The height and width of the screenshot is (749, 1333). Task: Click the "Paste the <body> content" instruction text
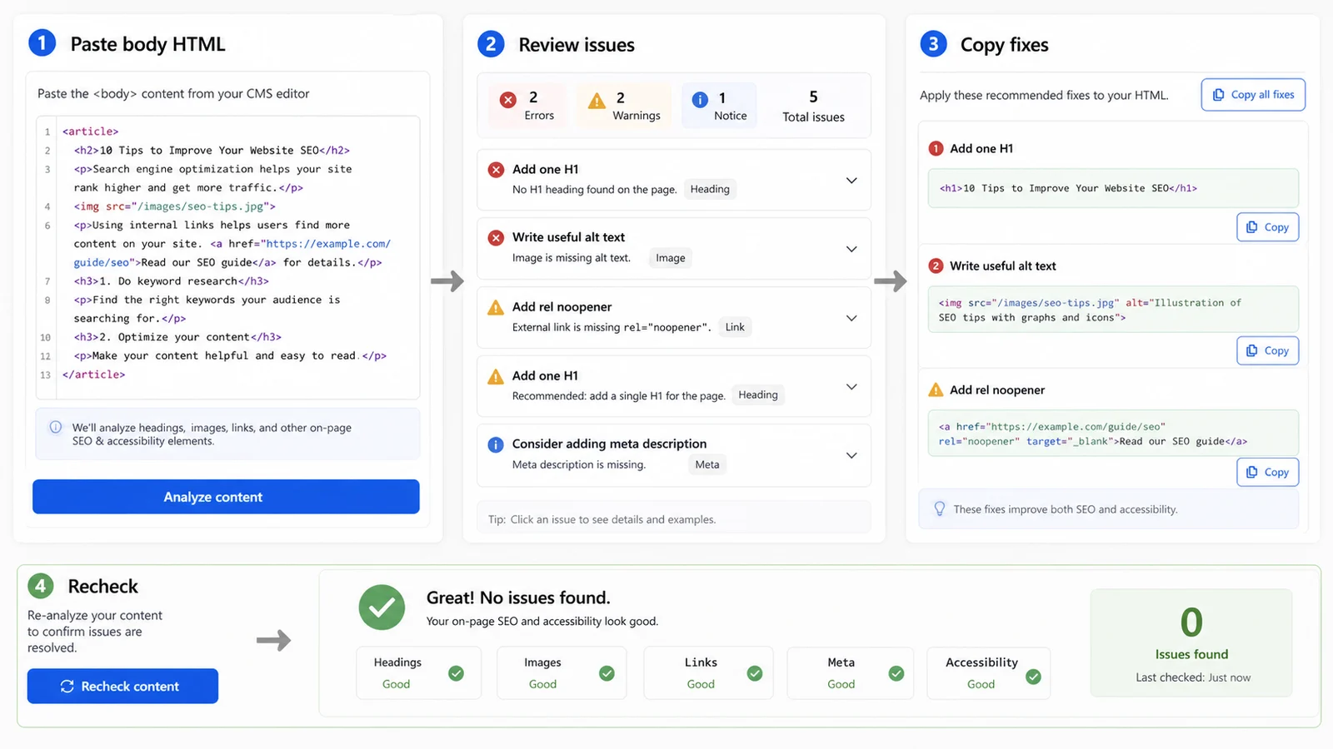click(173, 94)
